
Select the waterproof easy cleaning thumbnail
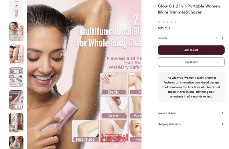(16, 100)
